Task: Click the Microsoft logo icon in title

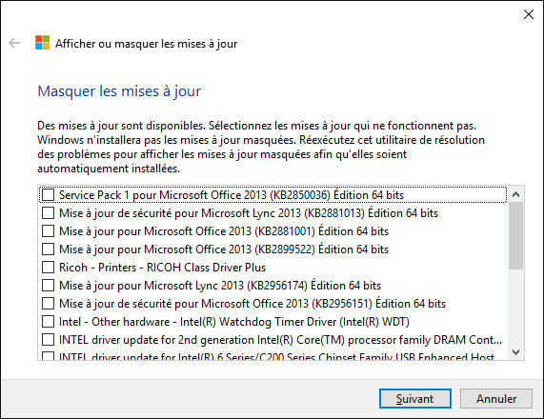Action: click(42, 43)
